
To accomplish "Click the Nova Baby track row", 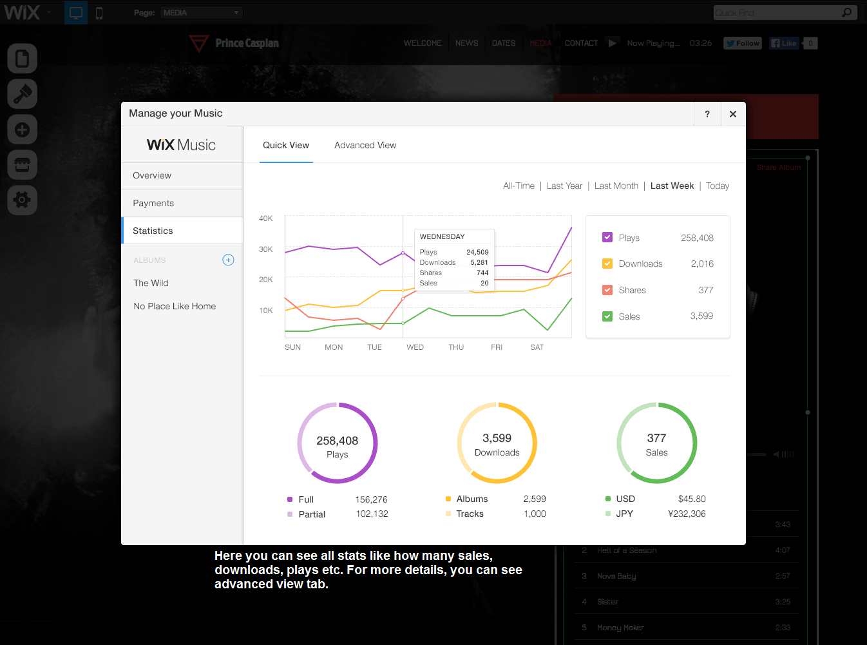I will pos(686,575).
